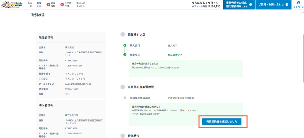Viewport: 304px width, 138px height.
Task: Click the 商品発送完了 green status text
Action: tap(176, 55)
